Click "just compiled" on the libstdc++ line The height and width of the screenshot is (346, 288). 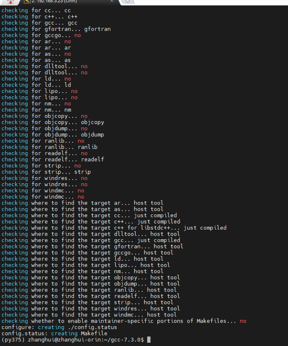click(205, 228)
